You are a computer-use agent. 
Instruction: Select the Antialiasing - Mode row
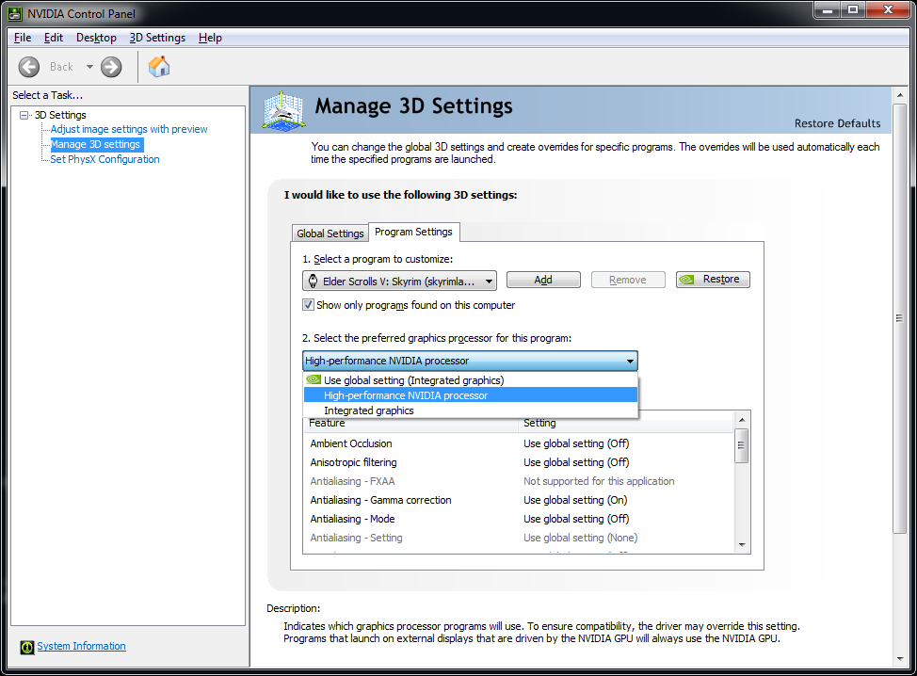point(519,519)
